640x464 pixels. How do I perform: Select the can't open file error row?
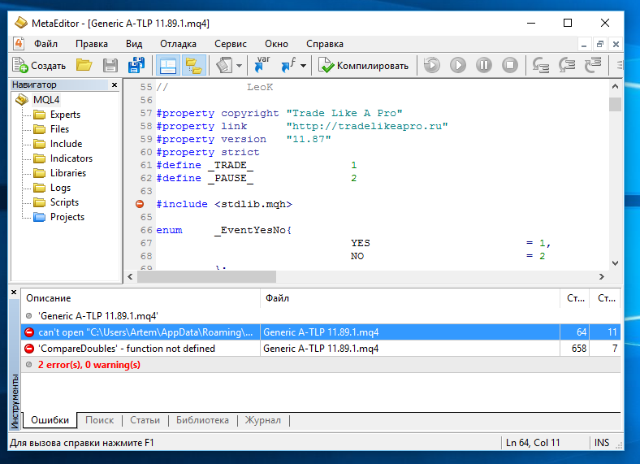[x=321, y=332]
